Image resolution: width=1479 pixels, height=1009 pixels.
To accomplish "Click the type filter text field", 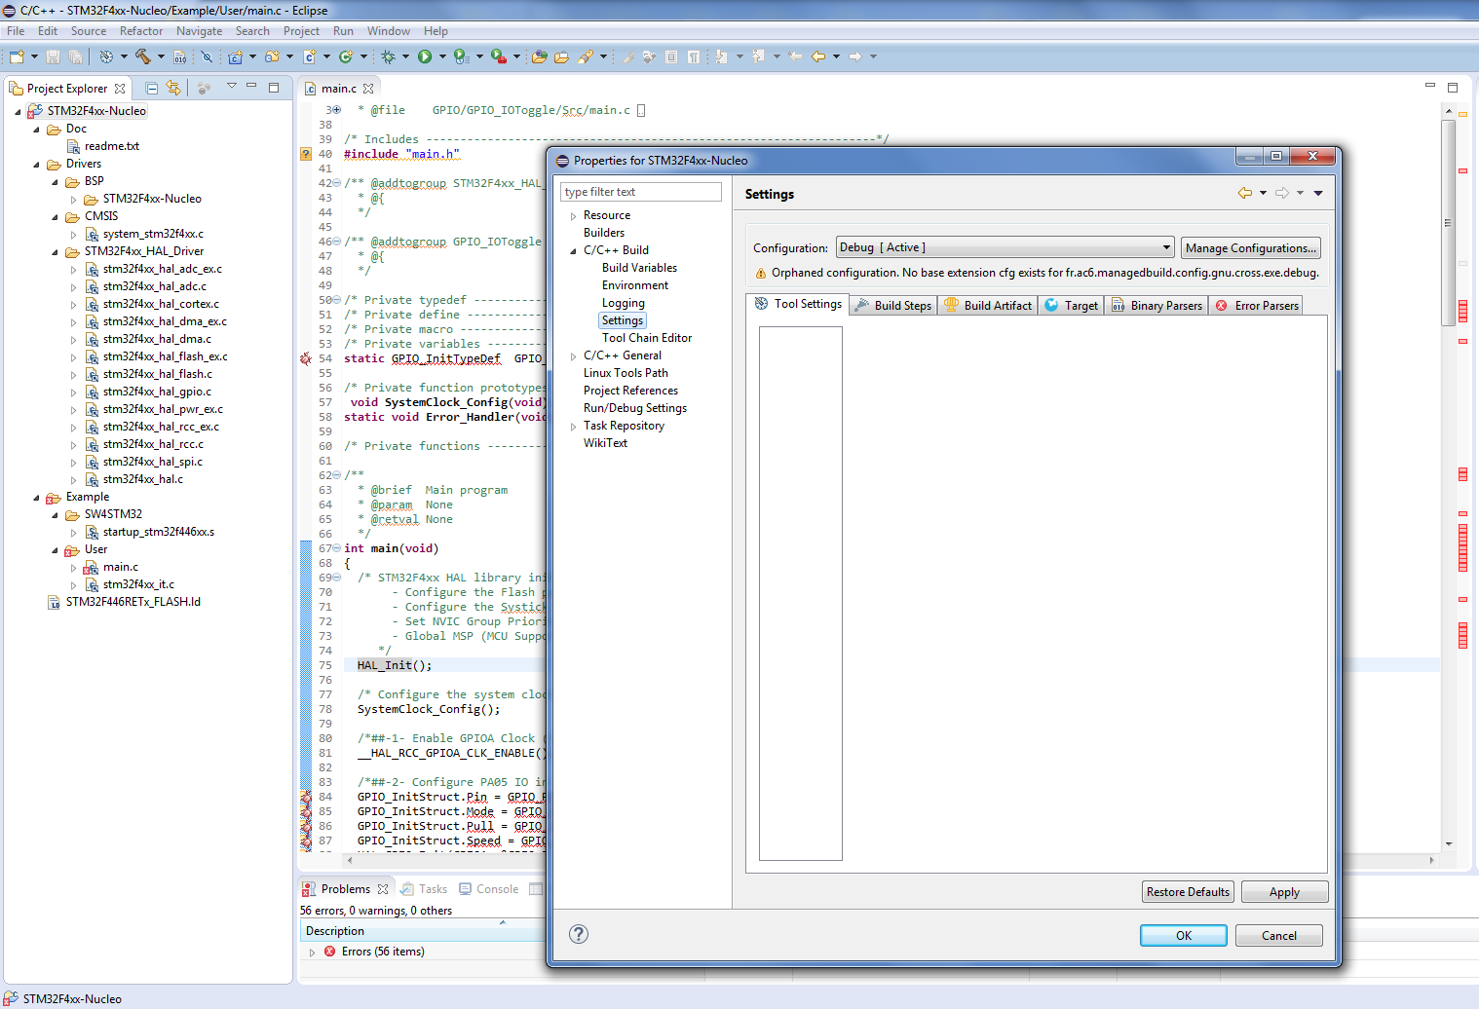I will coord(641,192).
